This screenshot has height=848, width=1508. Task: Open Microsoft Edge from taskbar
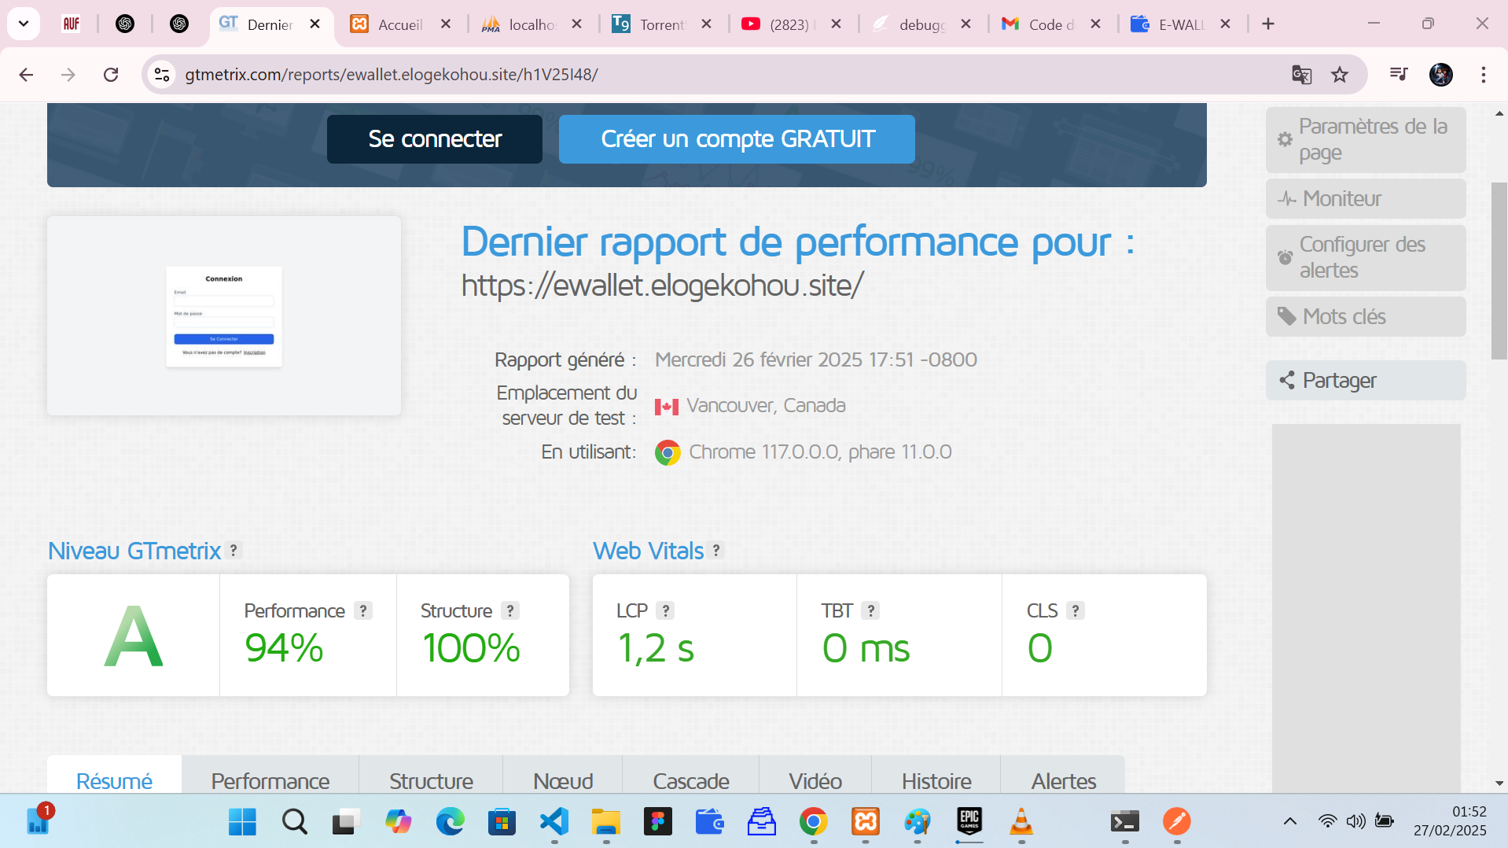coord(451,822)
